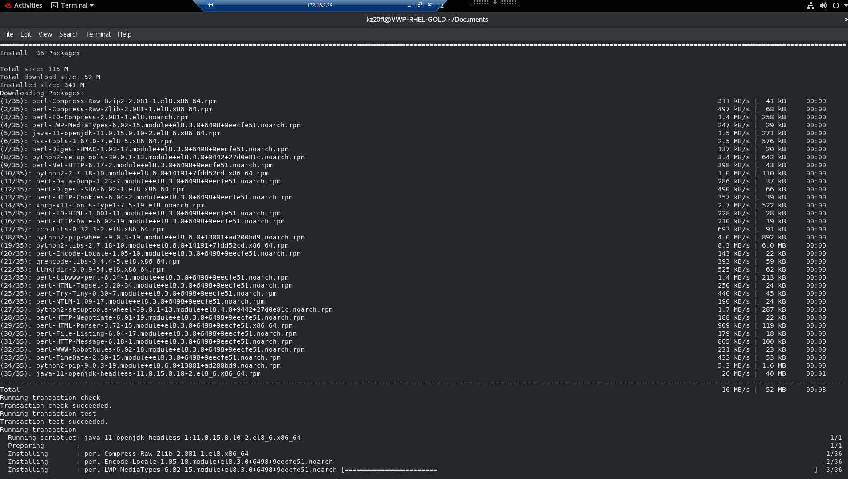Screen dimensions: 848x479
Task: Pull down the dotted toolbar handle with arrow
Action: [495, 3]
